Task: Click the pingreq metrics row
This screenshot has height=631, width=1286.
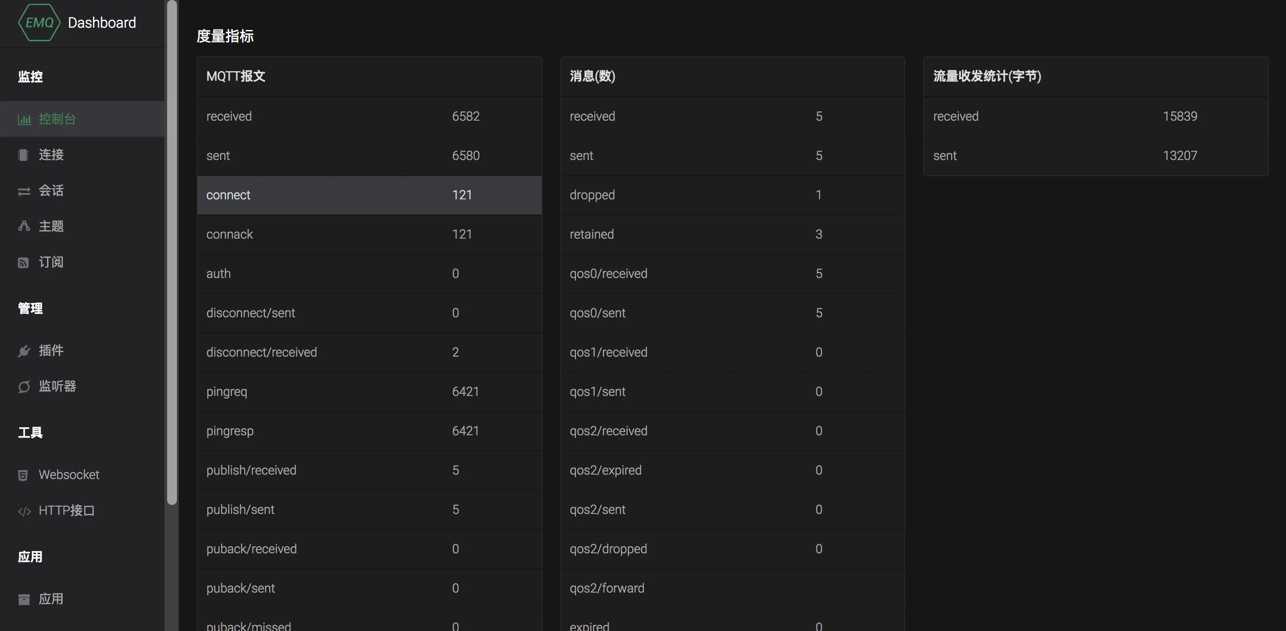Action: point(369,392)
